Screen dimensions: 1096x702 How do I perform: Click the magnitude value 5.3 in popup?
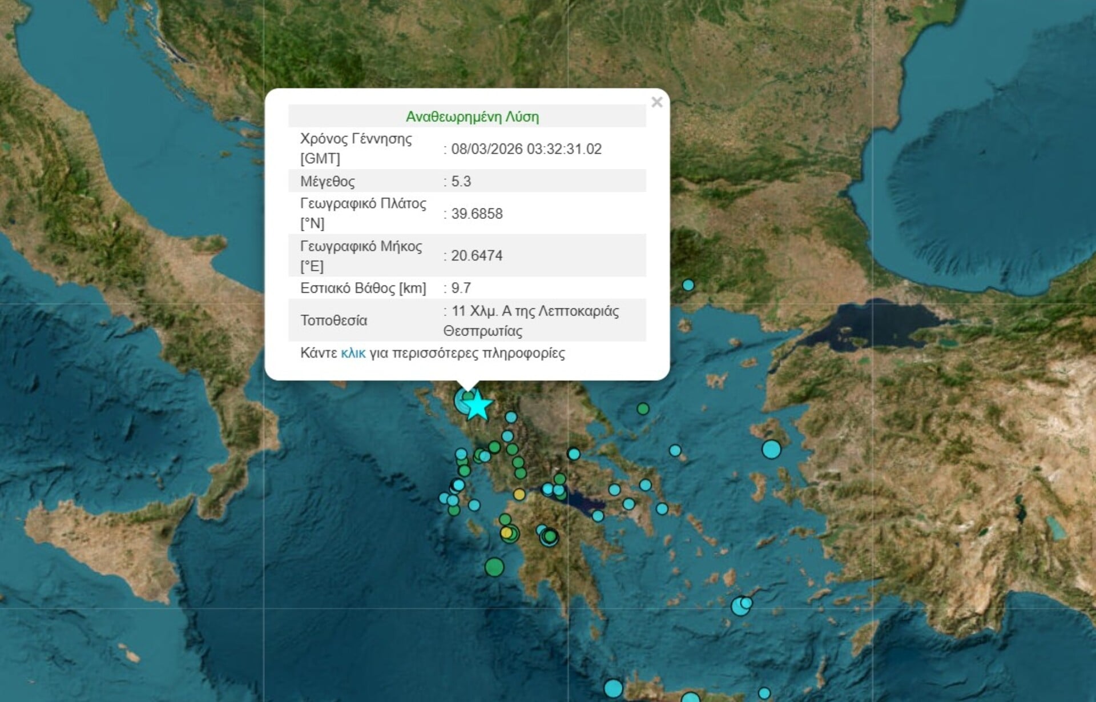[x=461, y=182]
